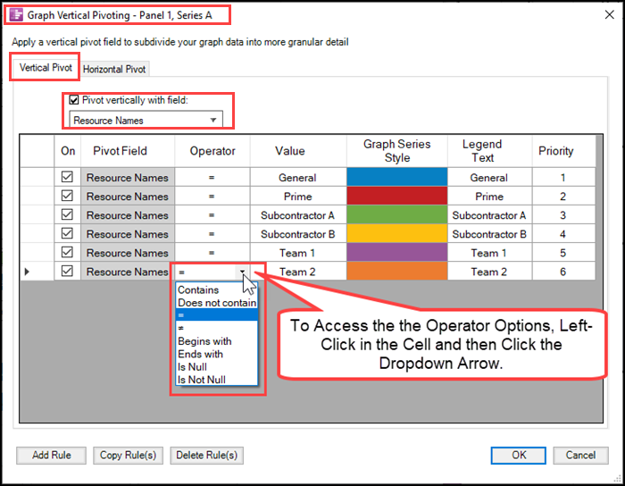625x486 pixels.
Task: Click the green style swatch for Subcontractor A
Action: pyautogui.click(x=397, y=214)
